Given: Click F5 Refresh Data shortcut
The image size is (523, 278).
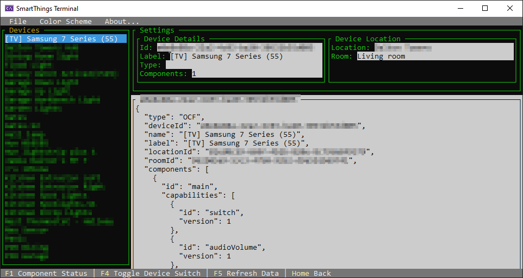Looking at the screenshot, I should click(246, 273).
